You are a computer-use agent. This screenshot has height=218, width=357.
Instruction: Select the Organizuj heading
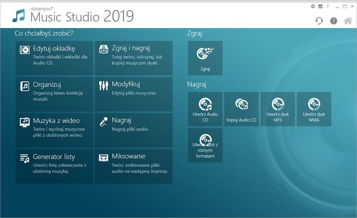point(47,85)
